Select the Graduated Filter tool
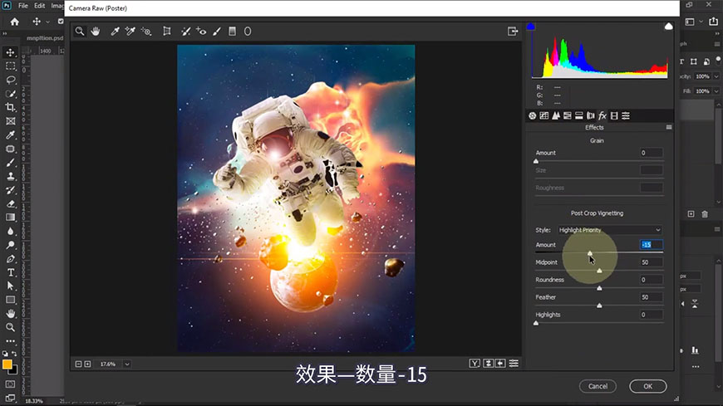 (x=233, y=32)
